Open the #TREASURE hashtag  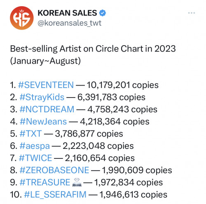(x=45, y=182)
